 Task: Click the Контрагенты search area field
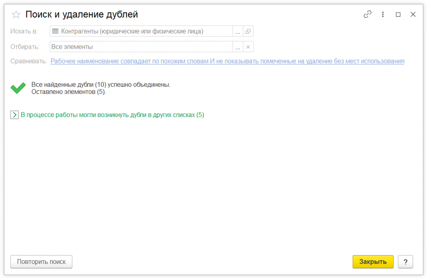(142, 31)
